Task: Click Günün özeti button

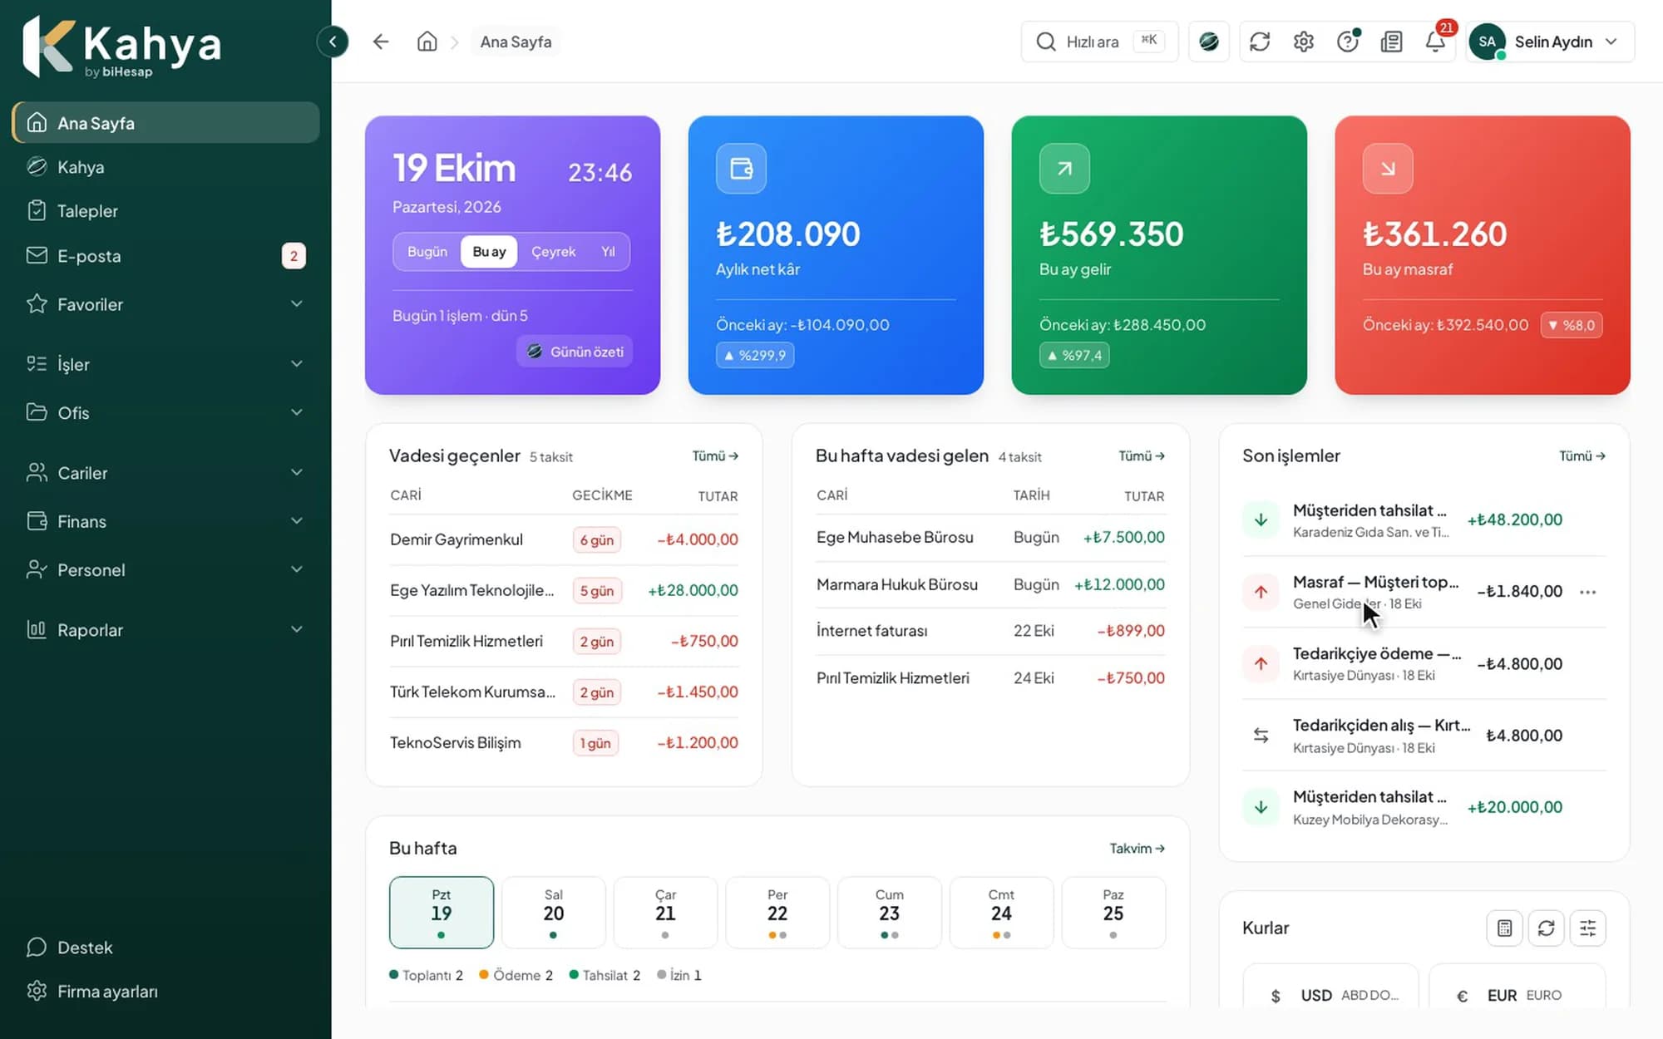Action: pos(575,352)
